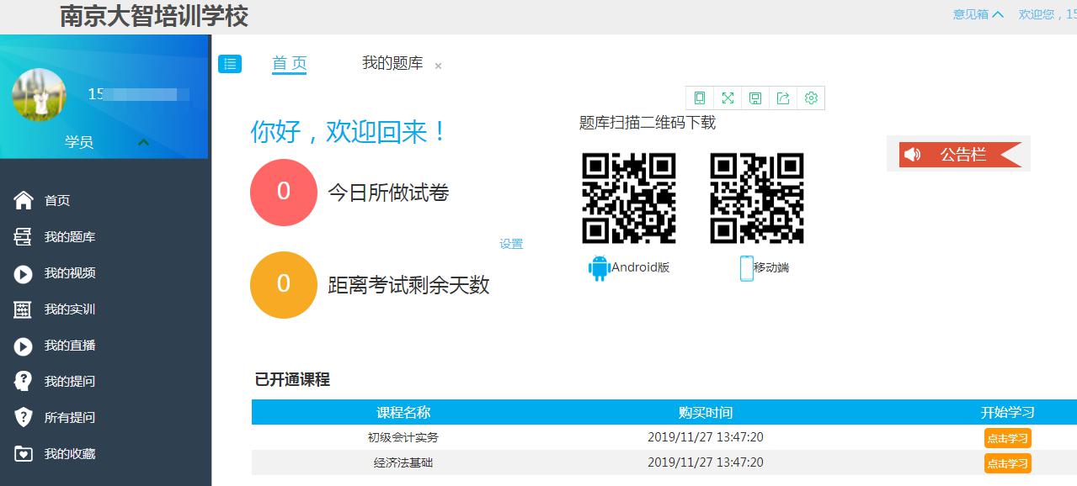Image resolution: width=1077 pixels, height=486 pixels.
Task: Click the calculator icon beside 我的实训
Action: point(23,309)
